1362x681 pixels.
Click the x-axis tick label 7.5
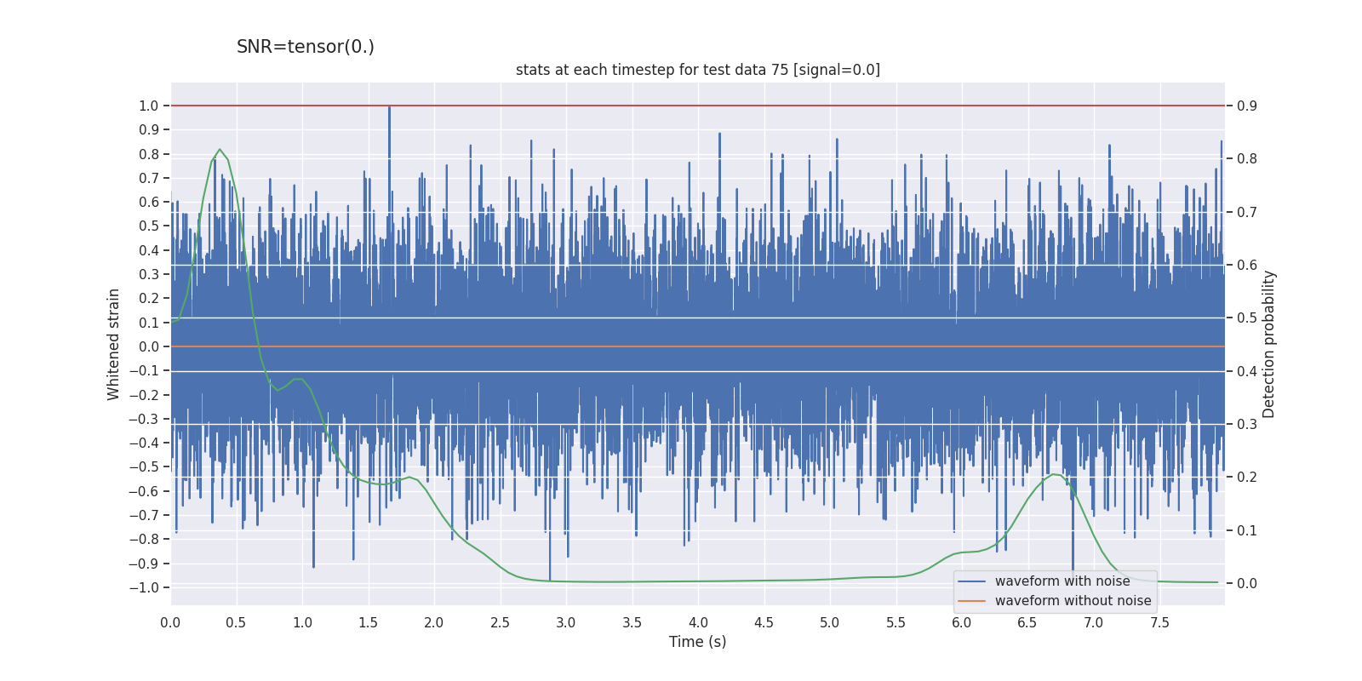[x=1159, y=623]
